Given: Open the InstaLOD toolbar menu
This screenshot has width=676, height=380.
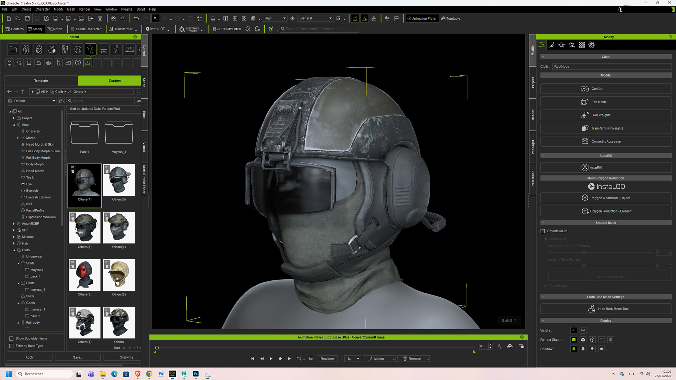Looking at the screenshot, I should point(157,29).
